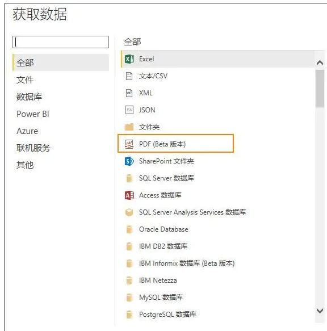Screen dimensions: 327x331
Task: Click the SharePoint 文件夹 icon
Action: [129, 161]
